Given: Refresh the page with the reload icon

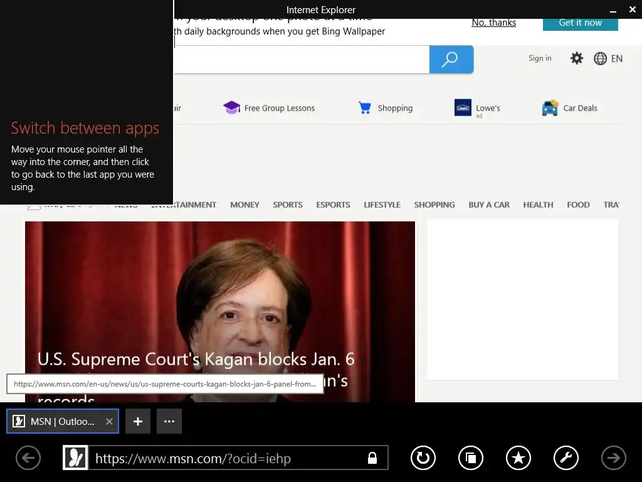Looking at the screenshot, I should [423, 458].
